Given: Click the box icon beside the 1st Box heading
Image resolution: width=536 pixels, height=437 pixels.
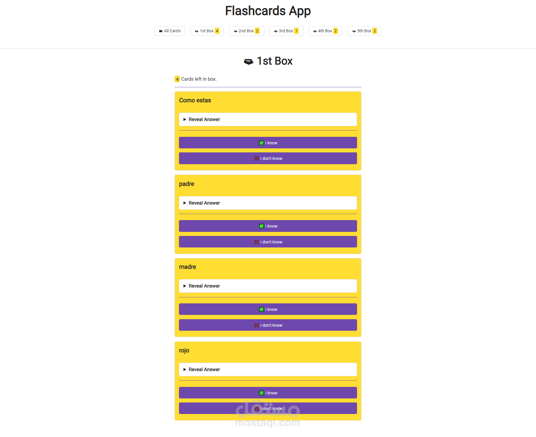Looking at the screenshot, I should (248, 61).
